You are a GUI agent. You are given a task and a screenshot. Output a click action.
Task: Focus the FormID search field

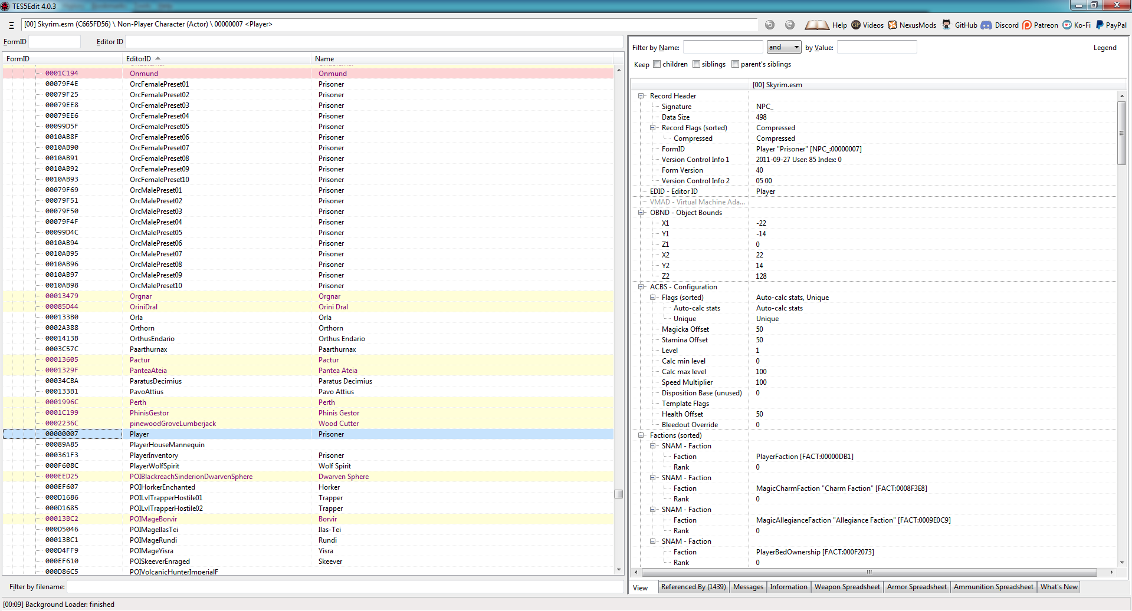point(54,42)
